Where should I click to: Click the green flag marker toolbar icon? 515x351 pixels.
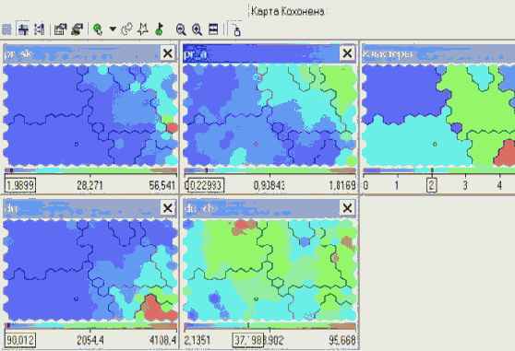coord(160,29)
